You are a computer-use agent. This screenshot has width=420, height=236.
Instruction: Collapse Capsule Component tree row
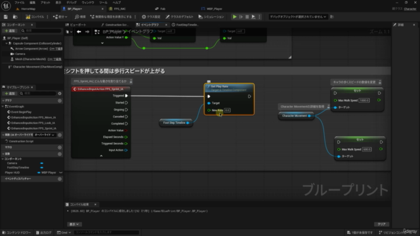(x=7, y=43)
